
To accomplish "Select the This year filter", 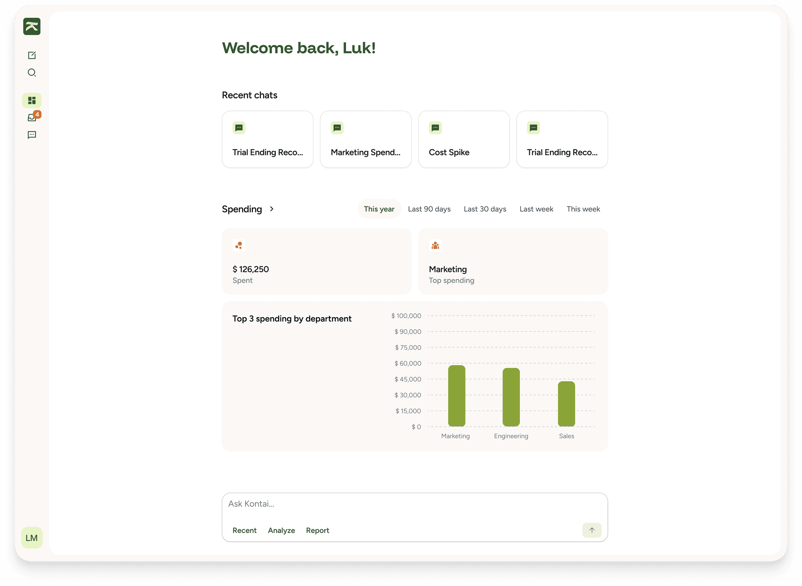I will (379, 209).
